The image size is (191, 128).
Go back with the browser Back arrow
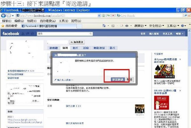tap(3, 16)
